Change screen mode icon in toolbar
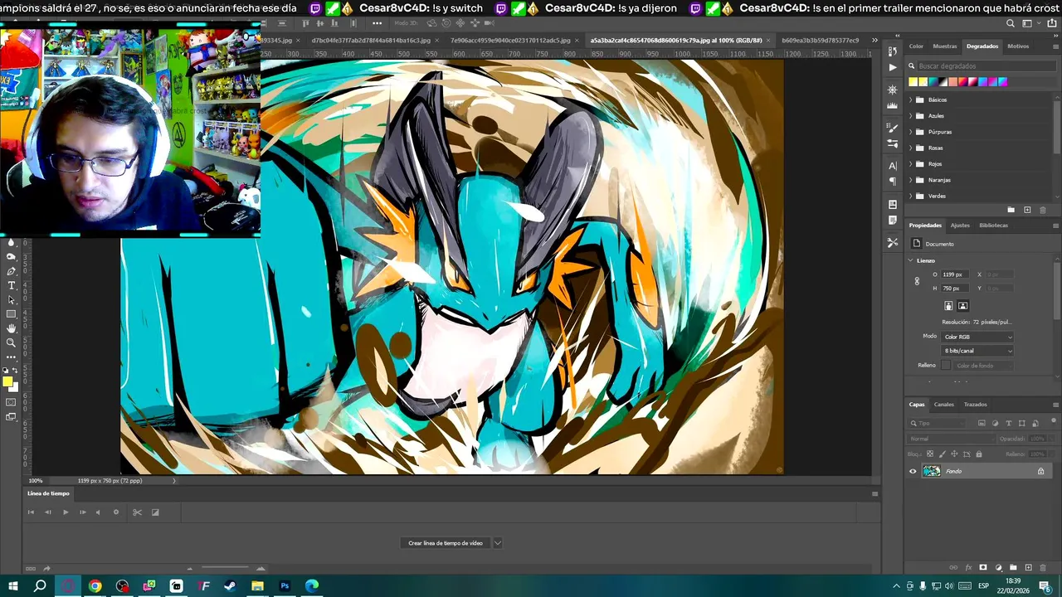Viewport: 1062px width, 597px height. coord(11,416)
